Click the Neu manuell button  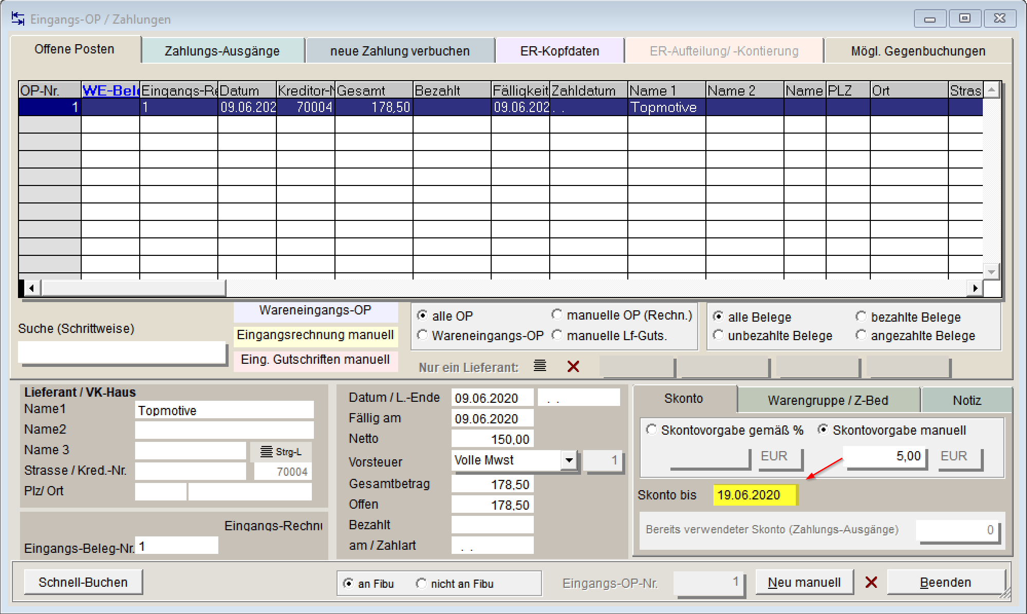point(804,582)
